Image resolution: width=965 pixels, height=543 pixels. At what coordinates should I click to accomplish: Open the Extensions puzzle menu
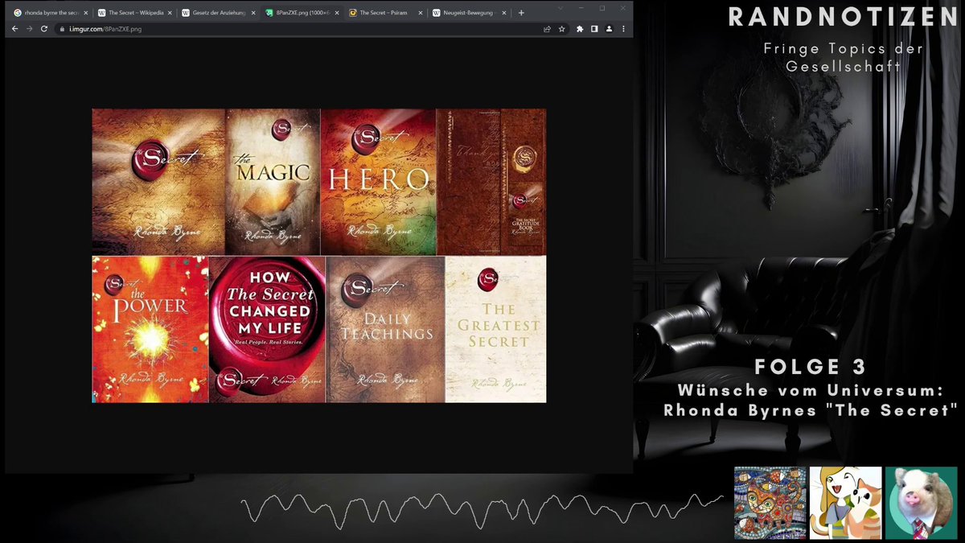click(580, 29)
